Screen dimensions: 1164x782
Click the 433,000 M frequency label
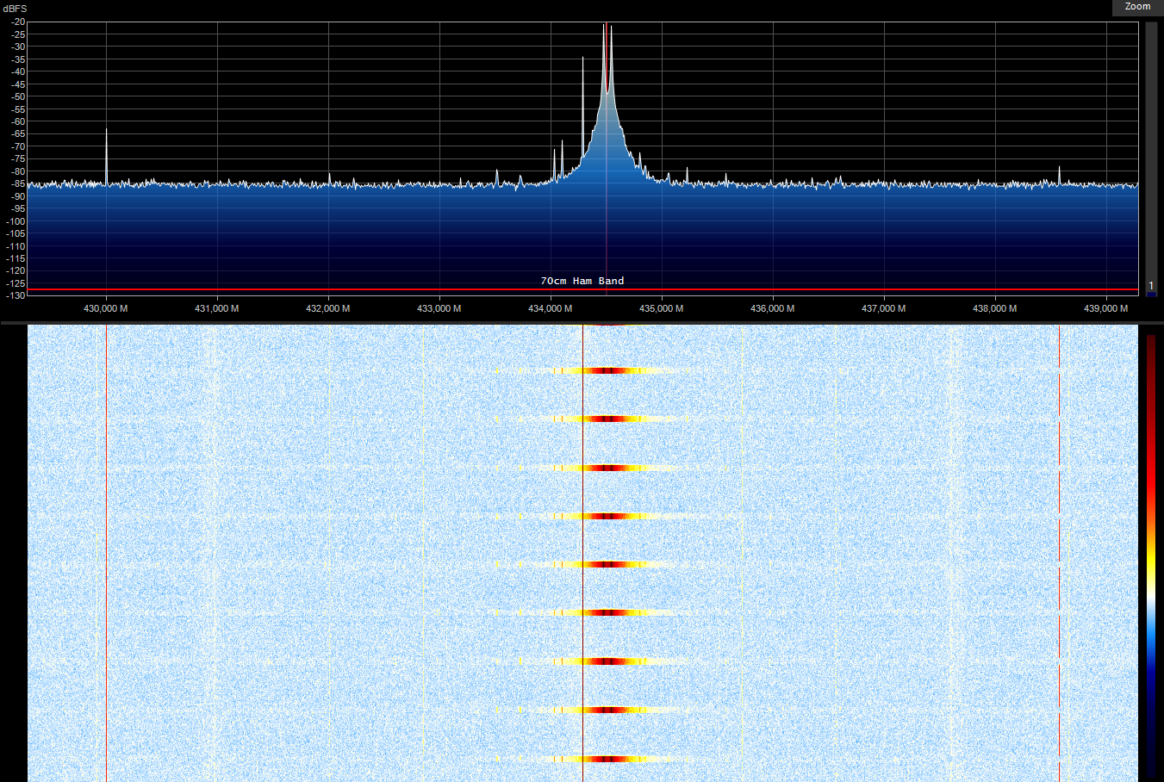point(439,308)
